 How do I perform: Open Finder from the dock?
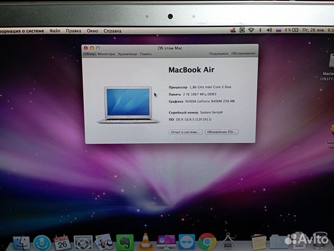point(21,243)
